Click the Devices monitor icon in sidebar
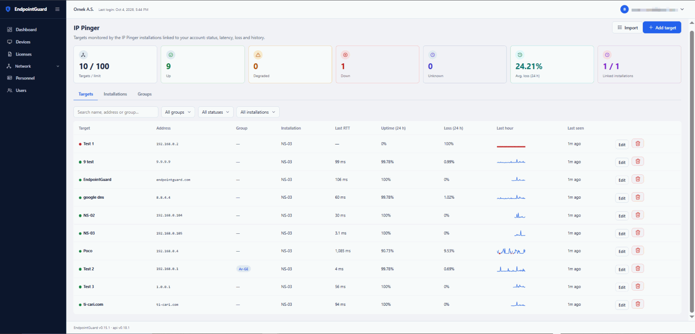Viewport: 695px width, 334px height. pyautogui.click(x=10, y=42)
